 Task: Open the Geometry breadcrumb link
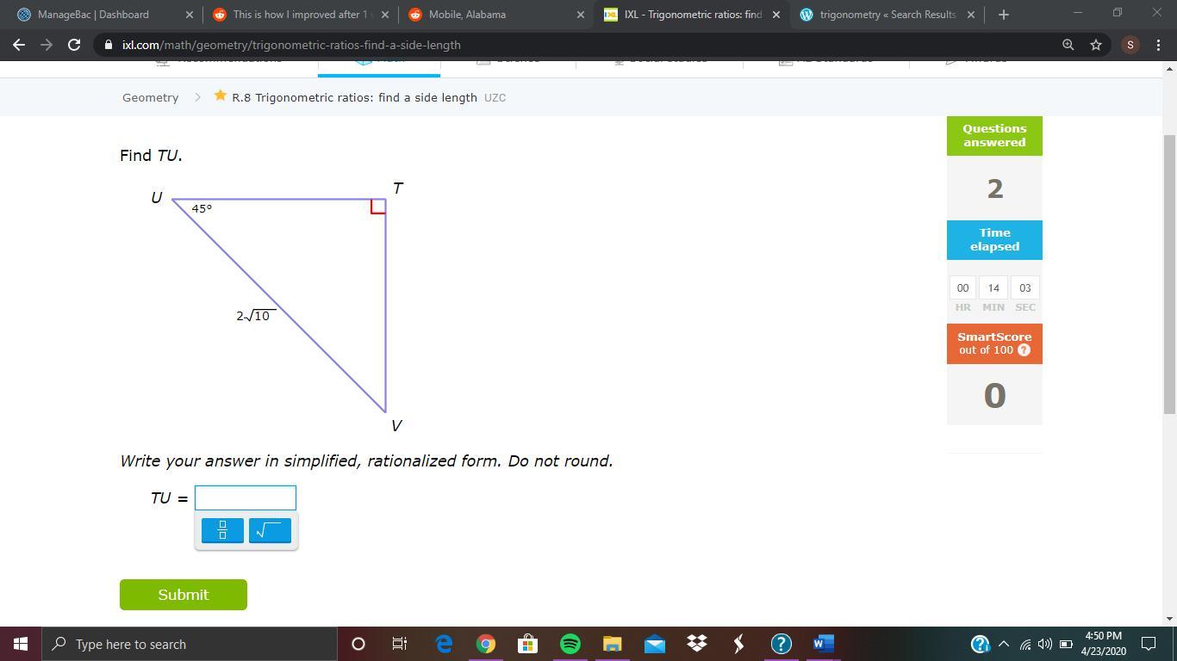(150, 97)
